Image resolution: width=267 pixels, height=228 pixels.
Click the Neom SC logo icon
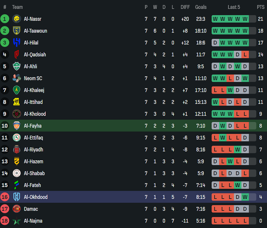(x=16, y=78)
